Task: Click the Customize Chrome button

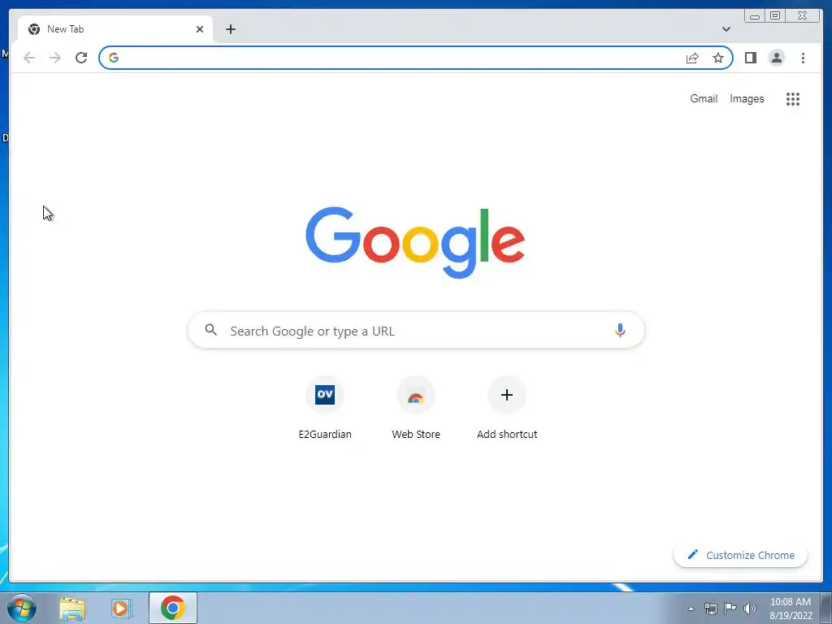Action: click(741, 555)
